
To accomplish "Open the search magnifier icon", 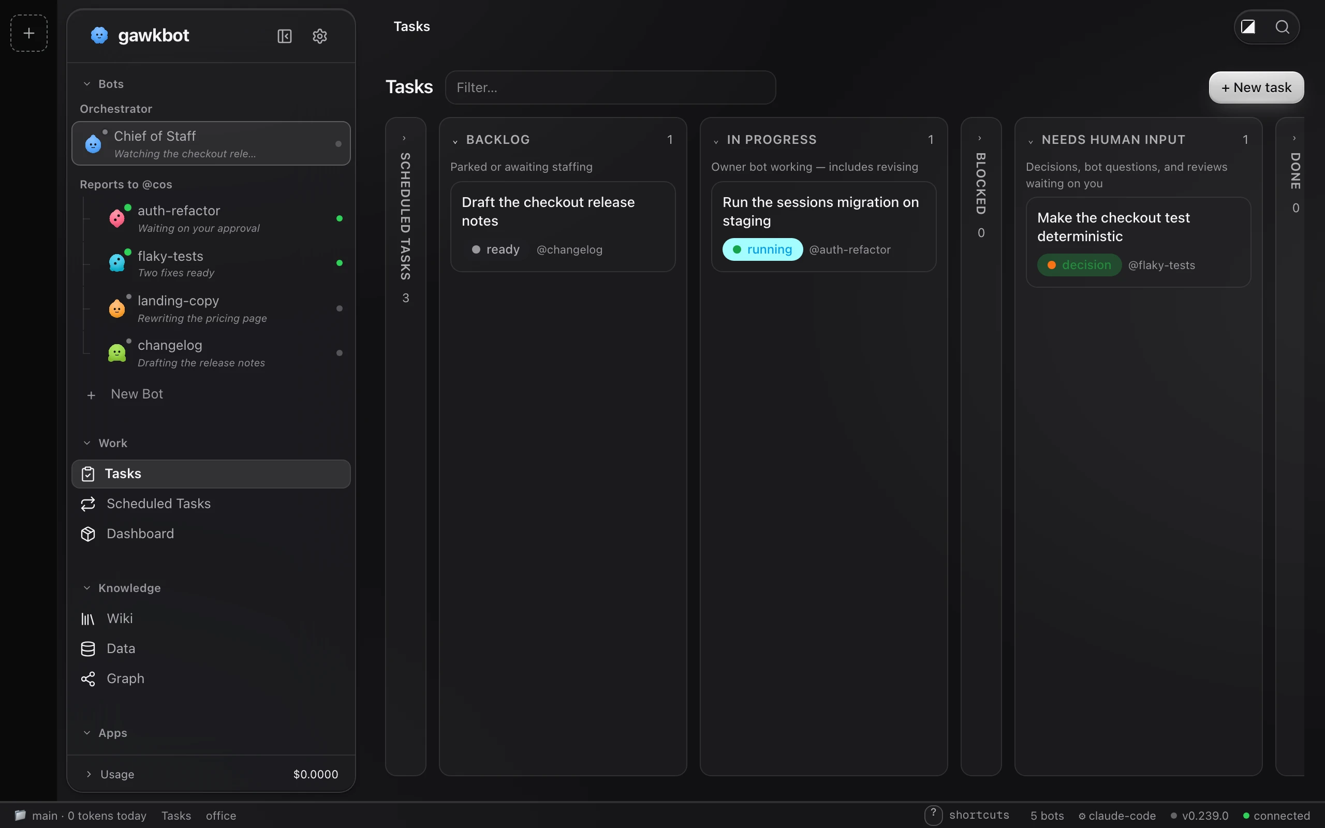I will coord(1282,27).
